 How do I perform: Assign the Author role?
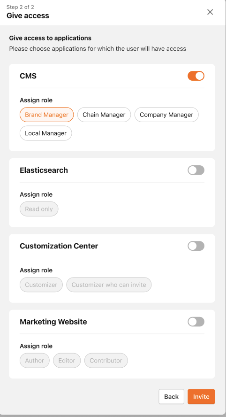pos(35,361)
